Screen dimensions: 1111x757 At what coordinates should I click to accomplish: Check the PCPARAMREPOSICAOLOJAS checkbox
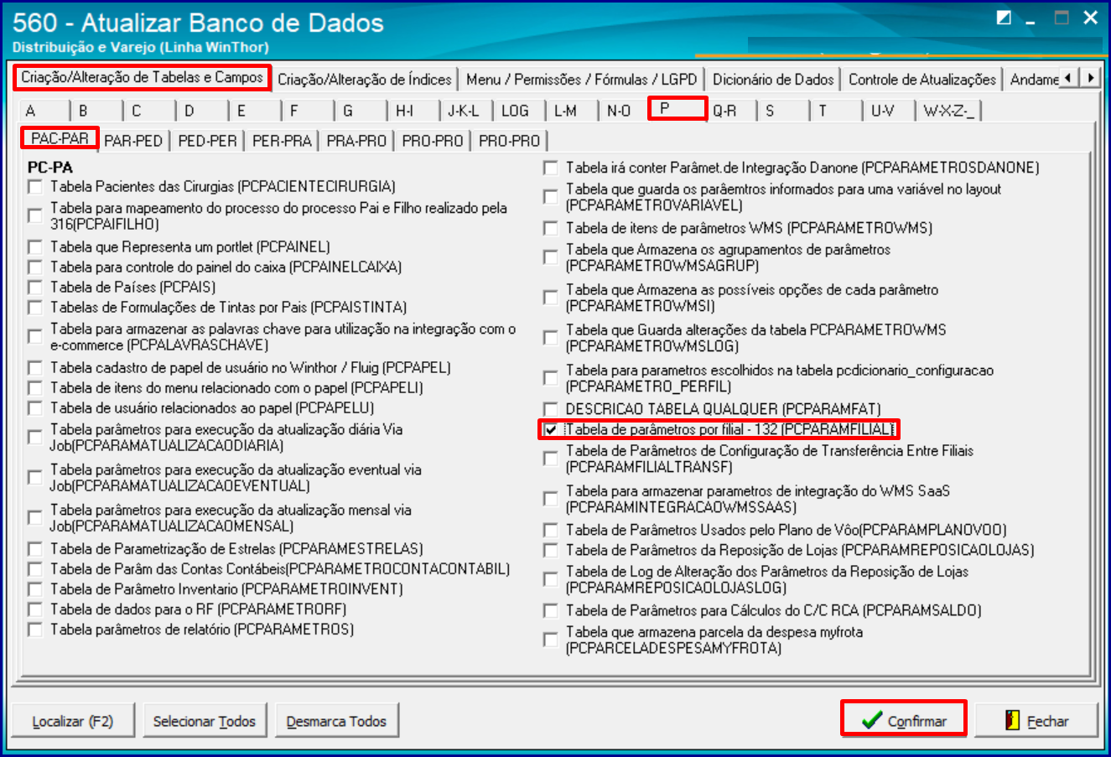coord(551,551)
